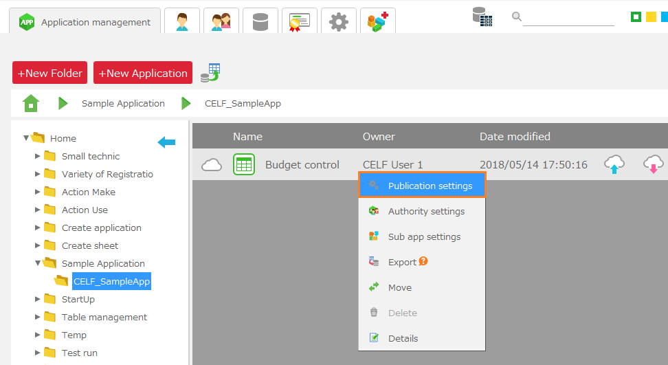Image resolution: width=668 pixels, height=365 pixels.
Task: Click the cloud upload icon for Budget control
Action: click(x=614, y=164)
